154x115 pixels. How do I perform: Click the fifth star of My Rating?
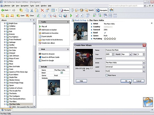pos(115,39)
